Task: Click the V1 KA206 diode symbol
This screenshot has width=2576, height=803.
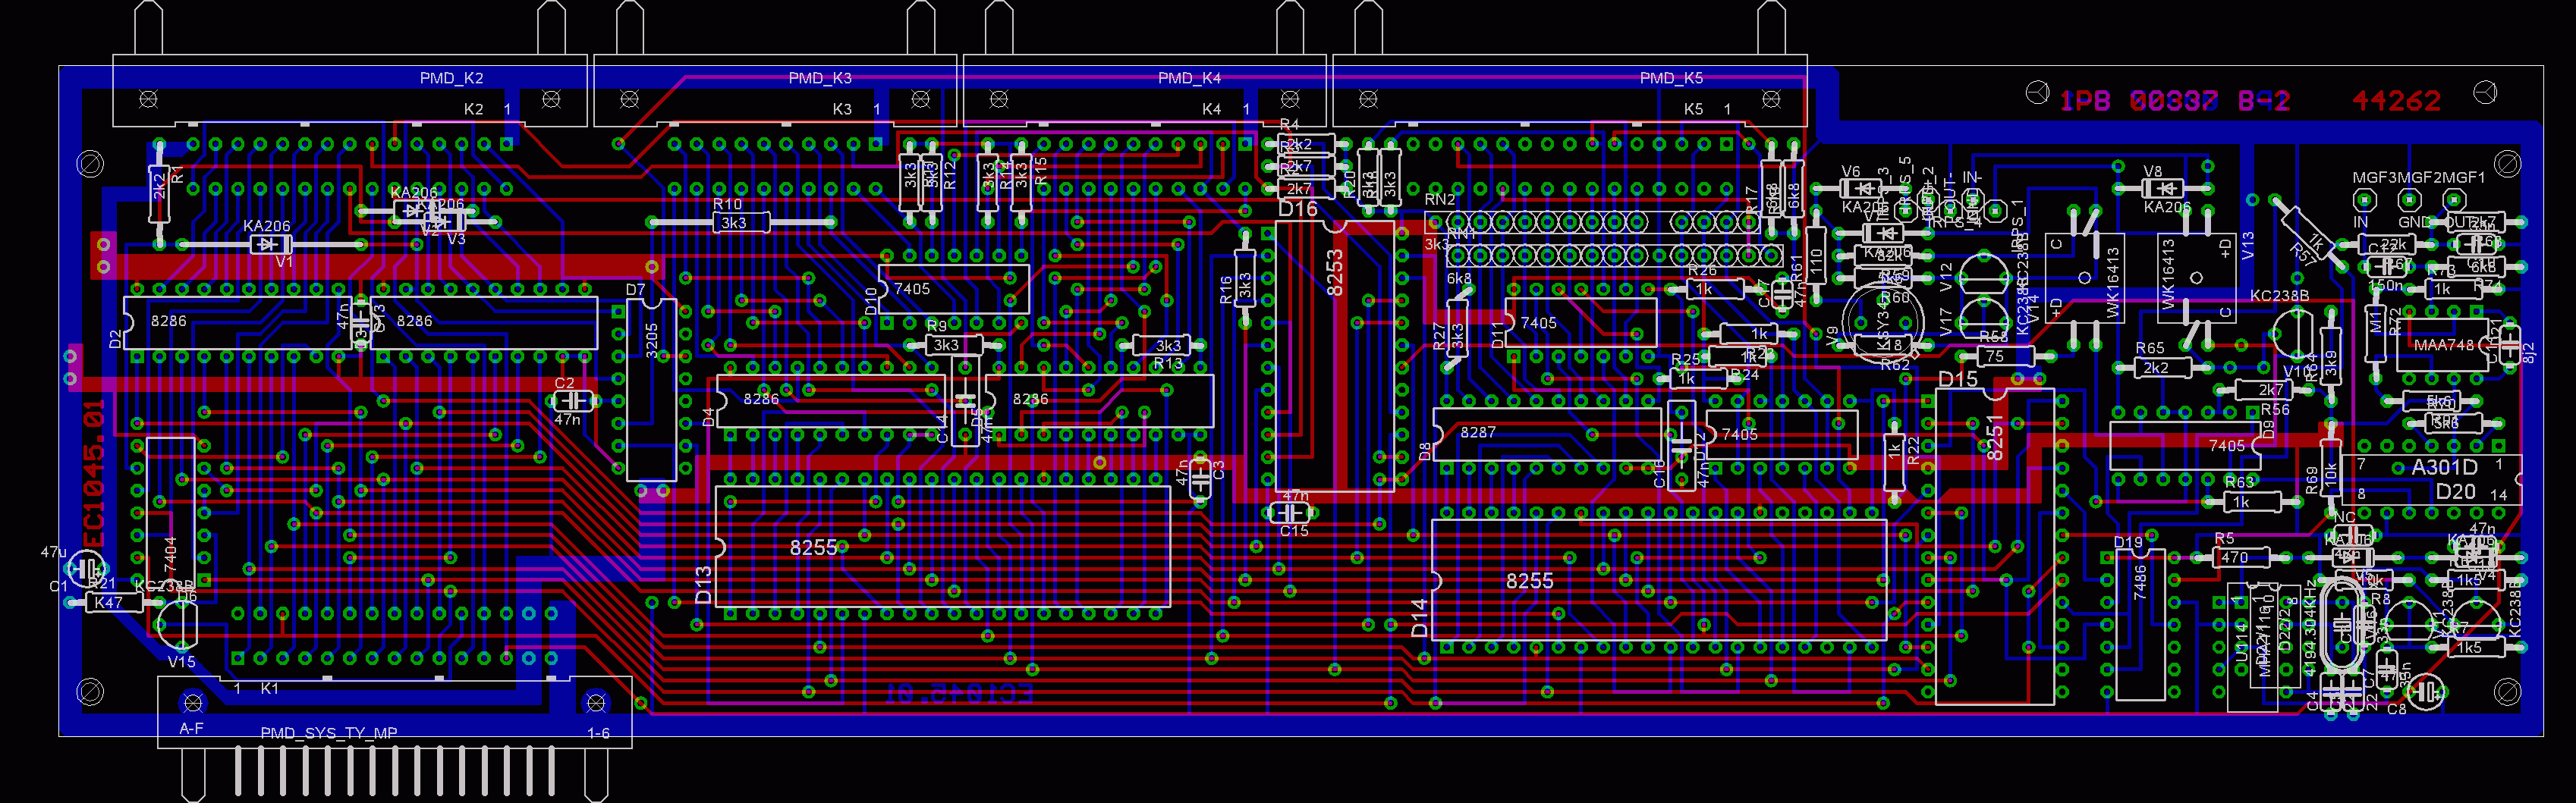Action: point(266,243)
